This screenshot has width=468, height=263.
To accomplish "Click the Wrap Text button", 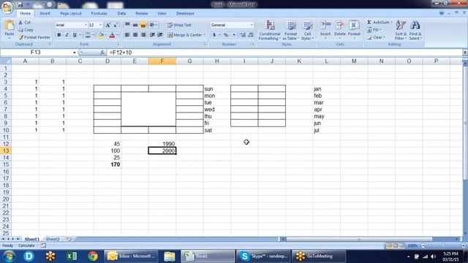I will click(179, 25).
